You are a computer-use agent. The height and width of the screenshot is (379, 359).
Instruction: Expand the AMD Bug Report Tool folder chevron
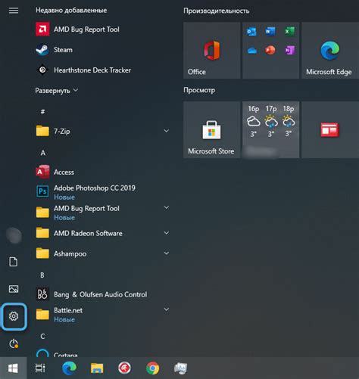(x=167, y=207)
